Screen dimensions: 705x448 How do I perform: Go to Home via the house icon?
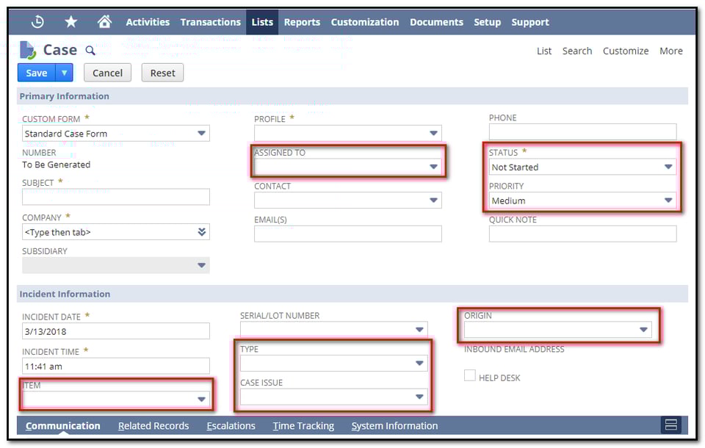(104, 21)
